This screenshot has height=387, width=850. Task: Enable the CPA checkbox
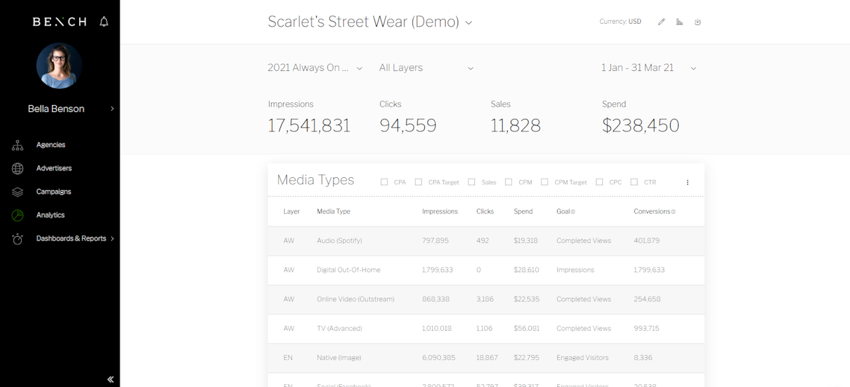click(x=384, y=182)
